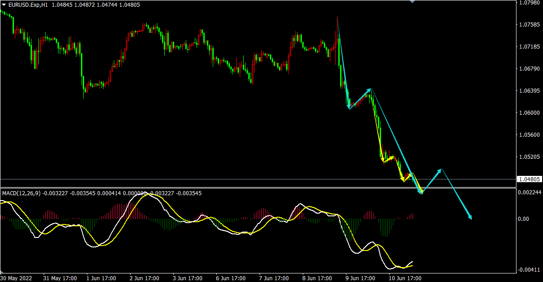Click the final cyan downward forecast arrowhead
The height and width of the screenshot is (282, 543).
(x=470, y=218)
